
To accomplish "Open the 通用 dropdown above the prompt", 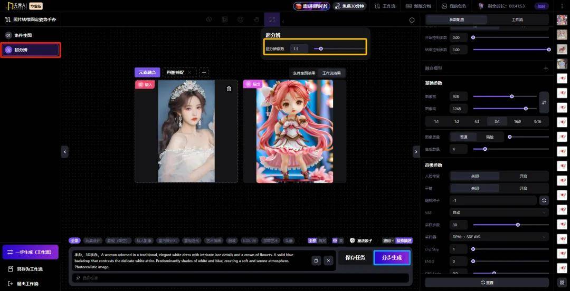I will pos(388,240).
